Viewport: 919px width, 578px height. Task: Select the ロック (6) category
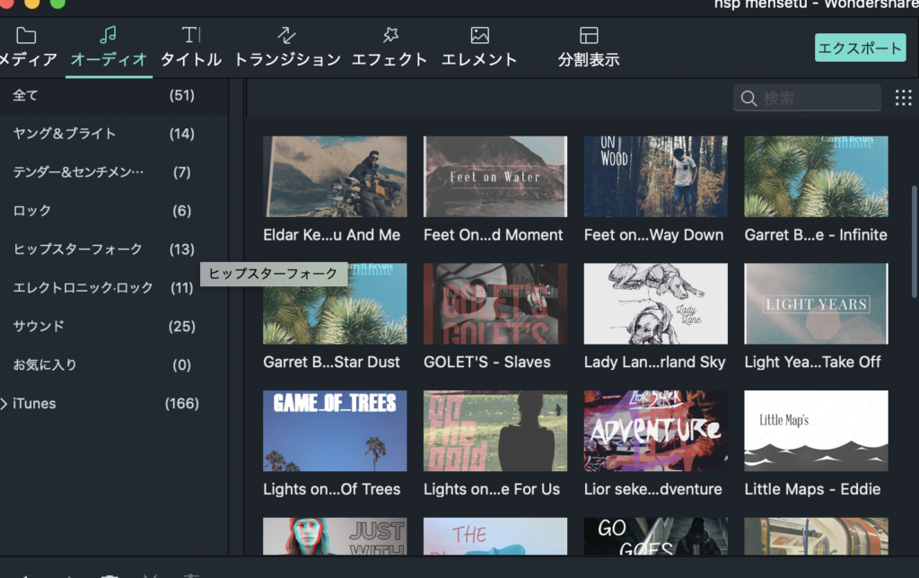click(x=114, y=210)
